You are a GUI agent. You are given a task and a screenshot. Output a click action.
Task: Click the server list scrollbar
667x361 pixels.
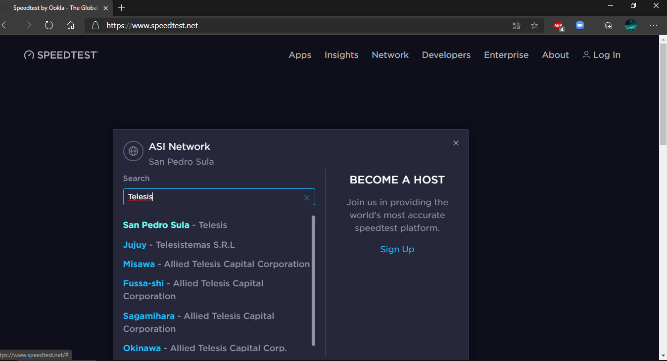pos(314,280)
